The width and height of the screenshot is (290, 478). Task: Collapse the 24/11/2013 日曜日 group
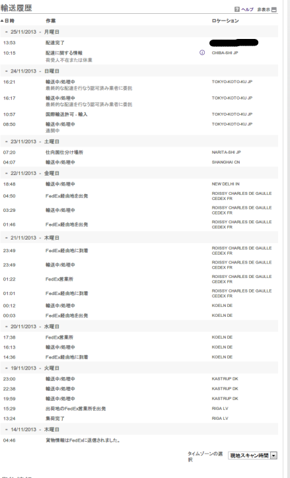pyautogui.click(x=7, y=71)
